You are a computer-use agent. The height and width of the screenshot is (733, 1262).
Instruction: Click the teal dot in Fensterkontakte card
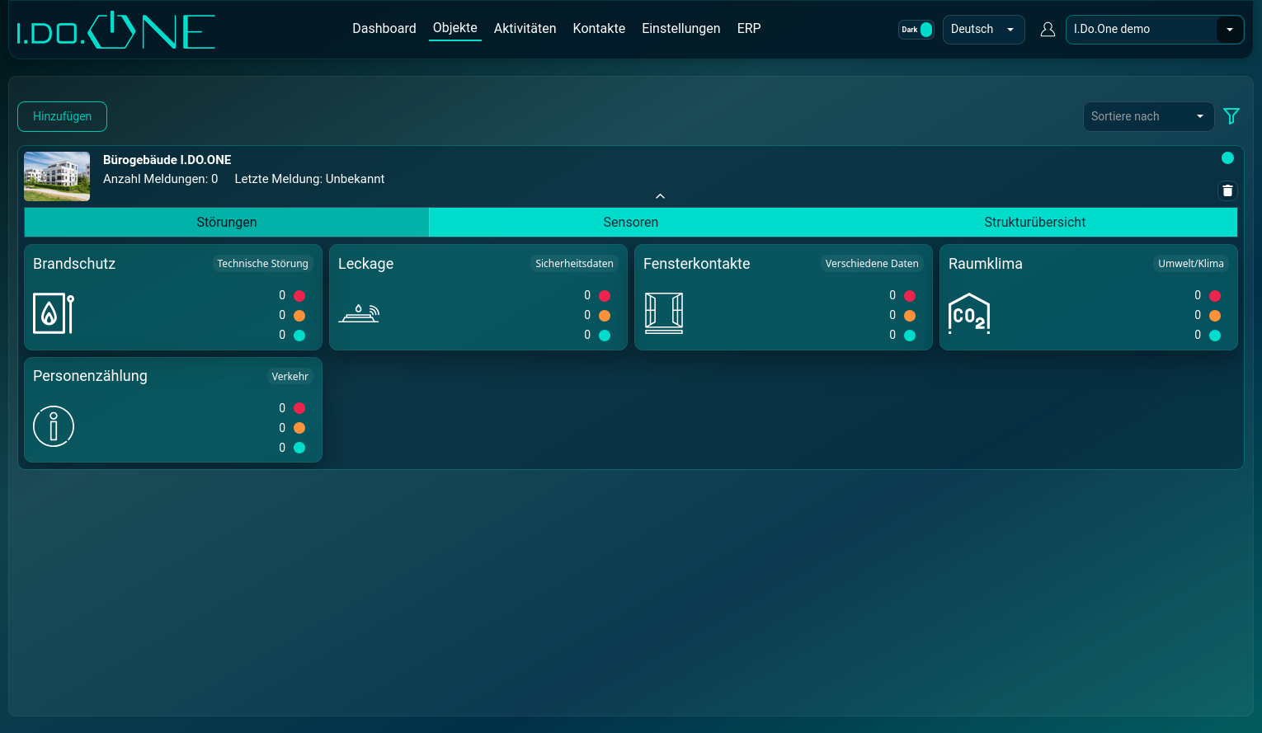[910, 335]
